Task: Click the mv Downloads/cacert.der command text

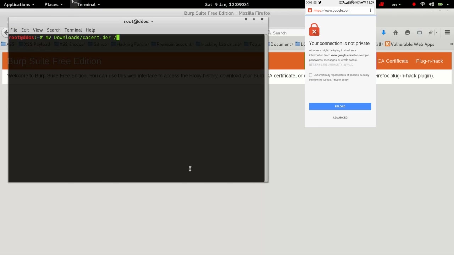Action: 81,37
